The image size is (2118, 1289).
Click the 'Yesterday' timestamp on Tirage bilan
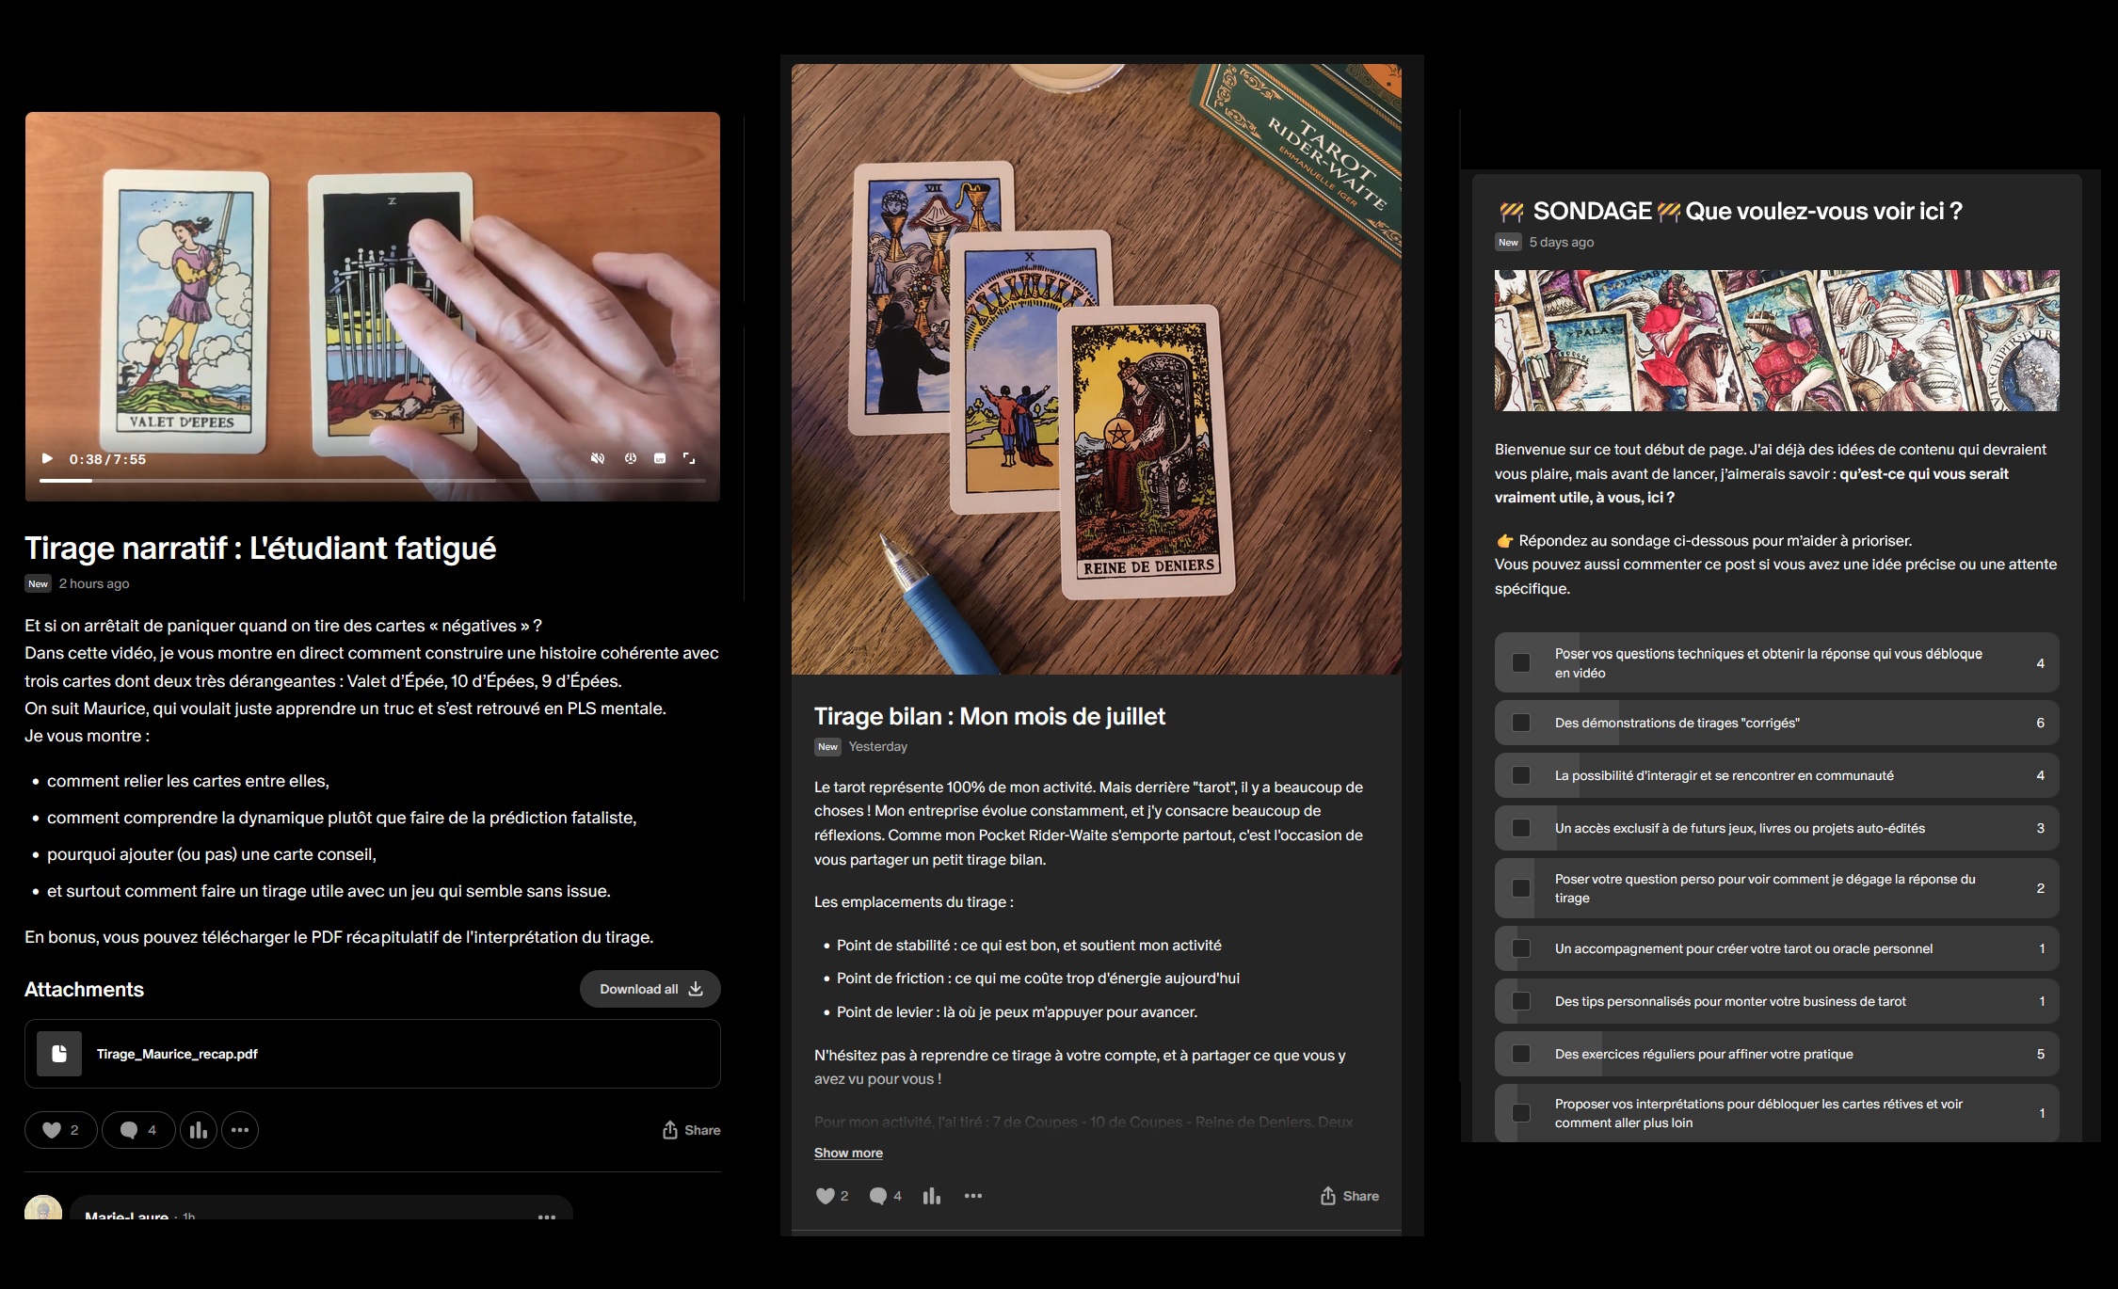pyautogui.click(x=878, y=746)
